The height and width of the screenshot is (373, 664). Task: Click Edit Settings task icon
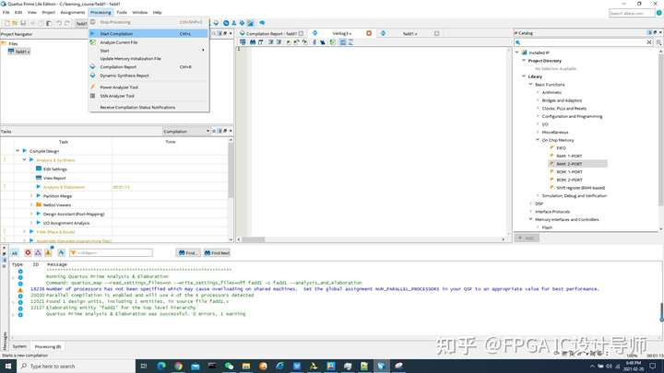tap(39, 169)
